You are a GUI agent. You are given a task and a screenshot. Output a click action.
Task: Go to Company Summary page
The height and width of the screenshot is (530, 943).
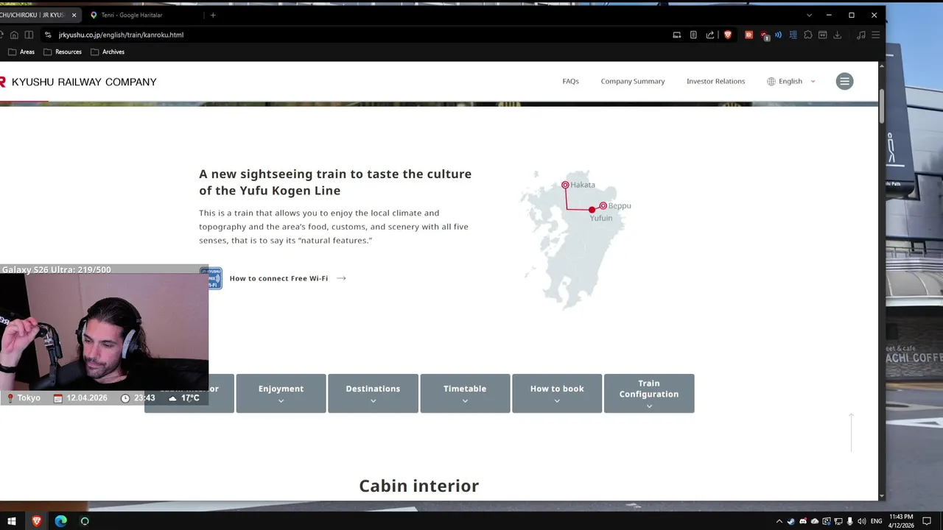pos(632,81)
